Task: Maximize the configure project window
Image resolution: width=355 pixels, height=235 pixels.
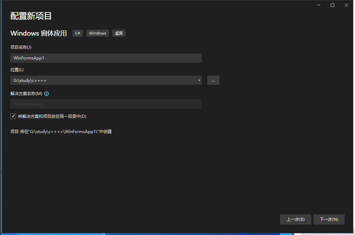Action: pos(332,5)
